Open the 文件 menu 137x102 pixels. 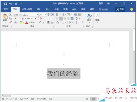tap(6, 9)
